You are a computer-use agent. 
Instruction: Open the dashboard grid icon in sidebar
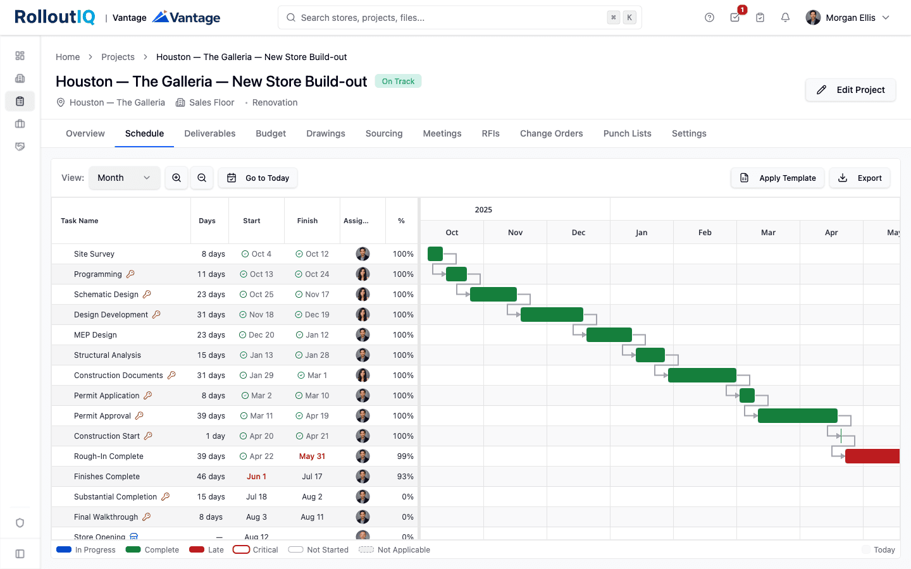[x=20, y=56]
